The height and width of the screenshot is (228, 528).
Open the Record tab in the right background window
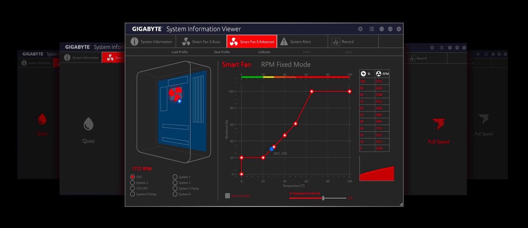(x=426, y=58)
